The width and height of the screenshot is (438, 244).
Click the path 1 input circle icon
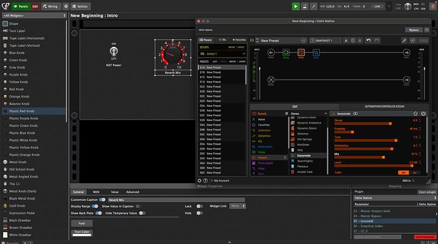(x=270, y=53)
